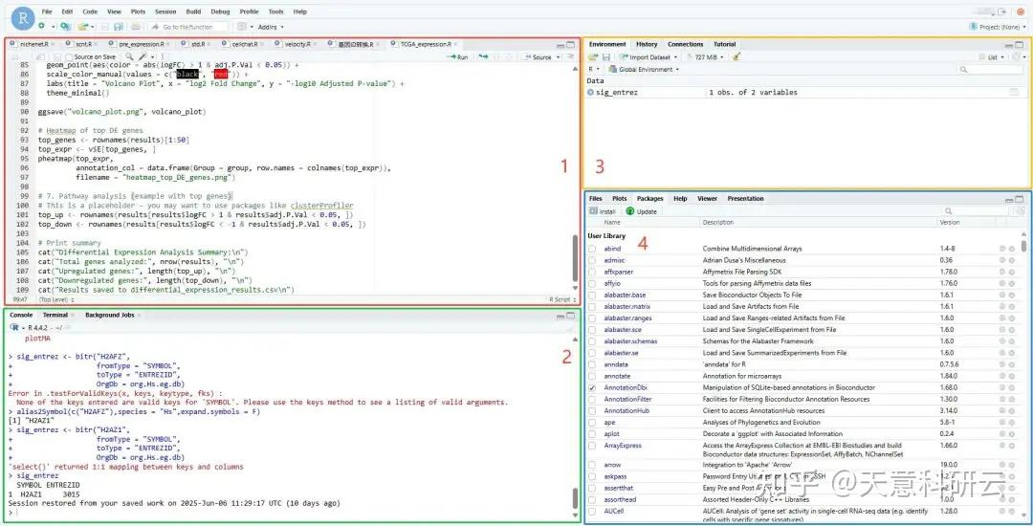Click the Save All icon in main toolbar
The height and width of the screenshot is (526, 1033).
point(119,27)
